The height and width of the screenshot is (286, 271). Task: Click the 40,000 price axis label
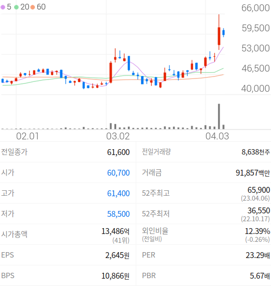coord(255,88)
